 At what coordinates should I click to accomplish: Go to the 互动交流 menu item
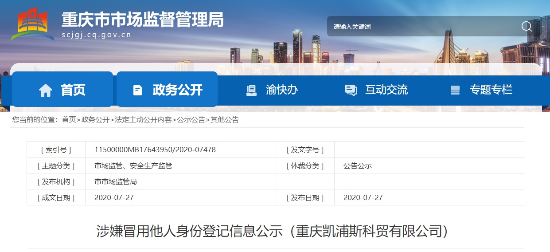tap(386, 90)
